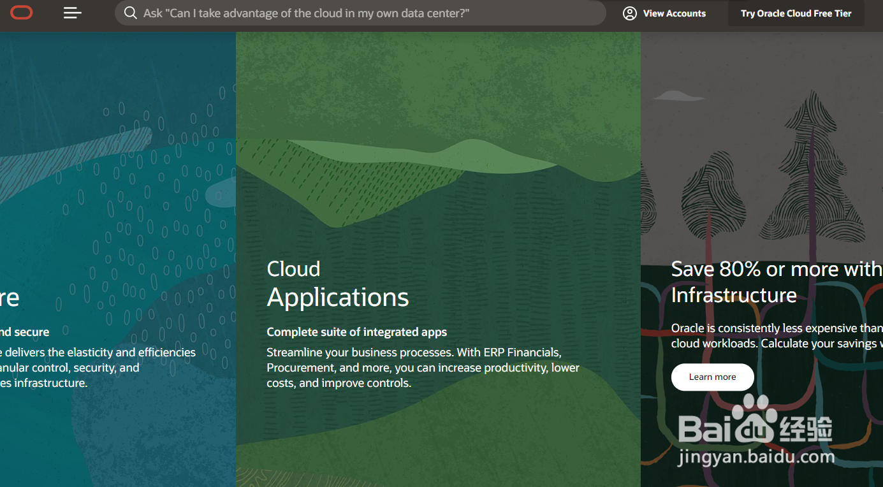This screenshot has height=487, width=883.
Task: Click the 'Save 80% or more' heading
Action: [x=777, y=282]
